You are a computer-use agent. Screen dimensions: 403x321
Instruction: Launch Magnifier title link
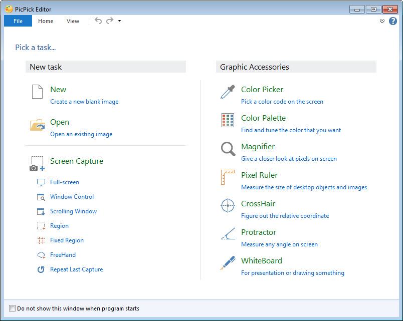pos(258,147)
